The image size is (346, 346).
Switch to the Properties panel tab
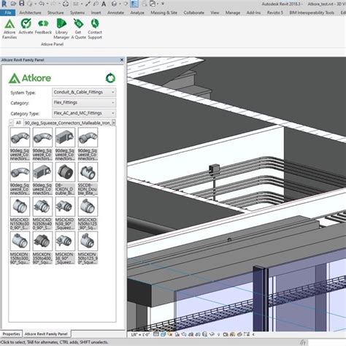11,334
